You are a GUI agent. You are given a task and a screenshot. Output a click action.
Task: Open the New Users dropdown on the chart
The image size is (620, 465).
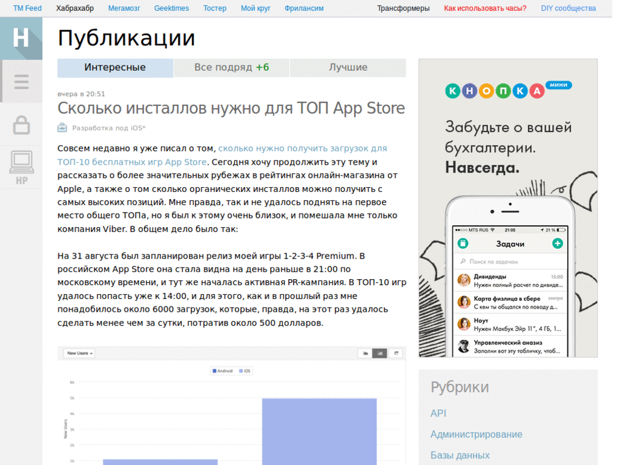79,352
